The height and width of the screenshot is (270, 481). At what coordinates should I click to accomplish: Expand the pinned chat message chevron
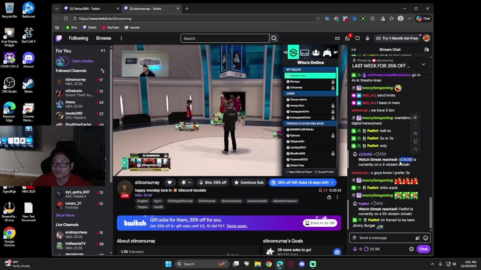click(423, 64)
